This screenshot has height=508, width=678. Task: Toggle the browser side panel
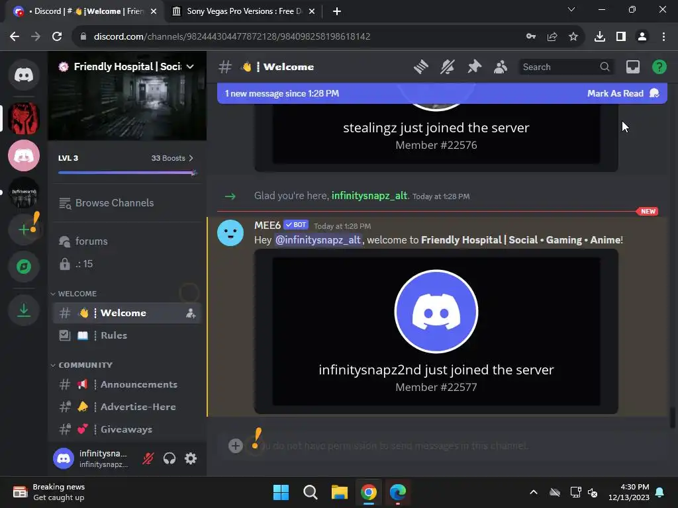pos(621,36)
